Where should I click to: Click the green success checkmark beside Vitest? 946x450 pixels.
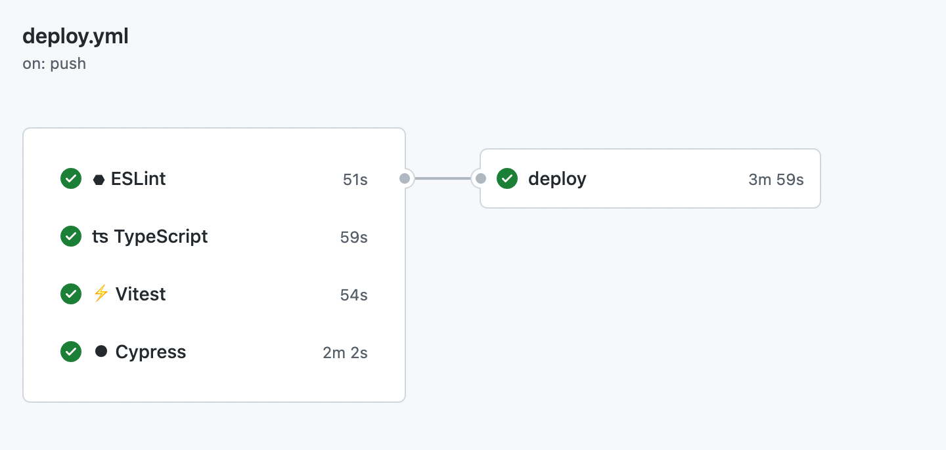tap(71, 294)
